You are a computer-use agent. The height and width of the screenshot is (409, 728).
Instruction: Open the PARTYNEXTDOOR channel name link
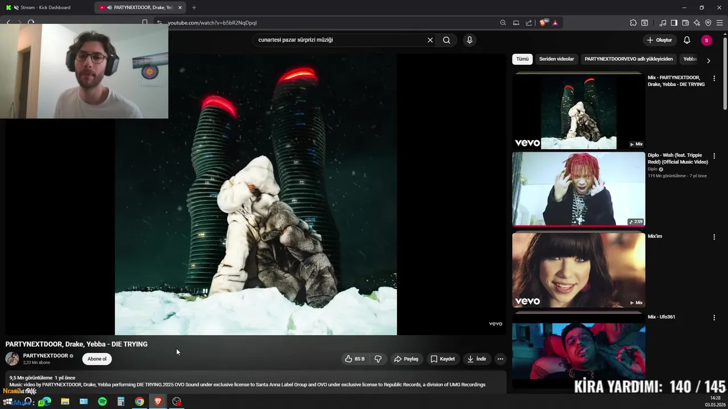click(x=45, y=356)
